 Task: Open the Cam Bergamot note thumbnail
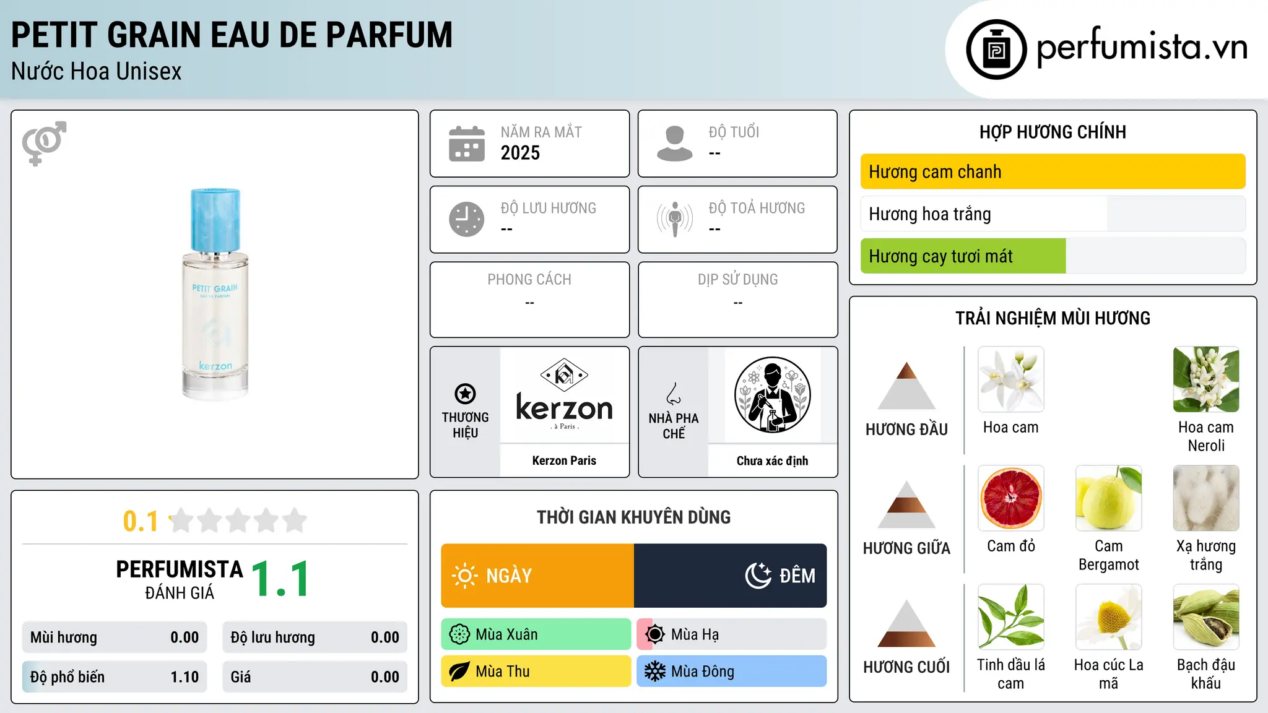1108,498
